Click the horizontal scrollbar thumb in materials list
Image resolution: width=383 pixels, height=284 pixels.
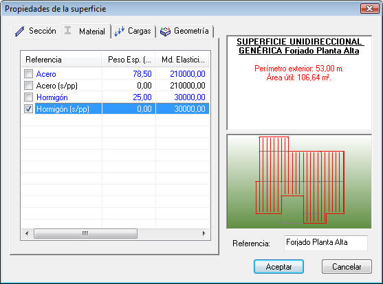click(85, 233)
